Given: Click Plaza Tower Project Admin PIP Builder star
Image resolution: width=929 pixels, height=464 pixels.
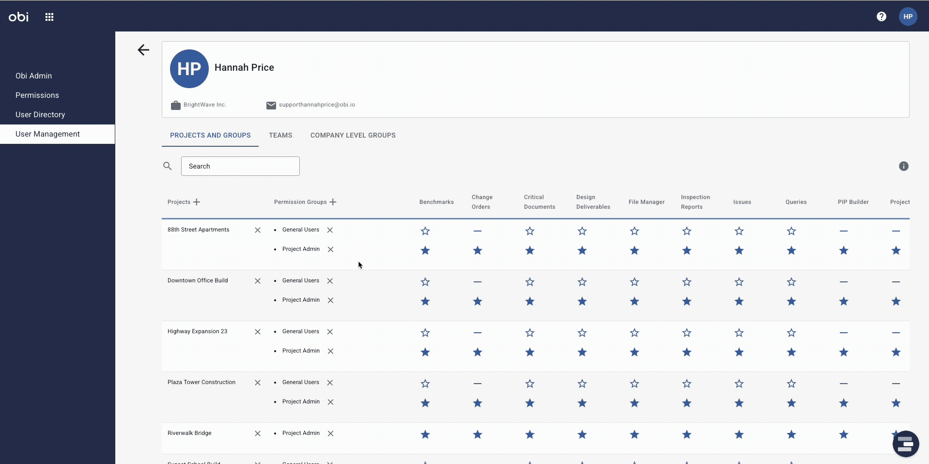Looking at the screenshot, I should point(844,403).
